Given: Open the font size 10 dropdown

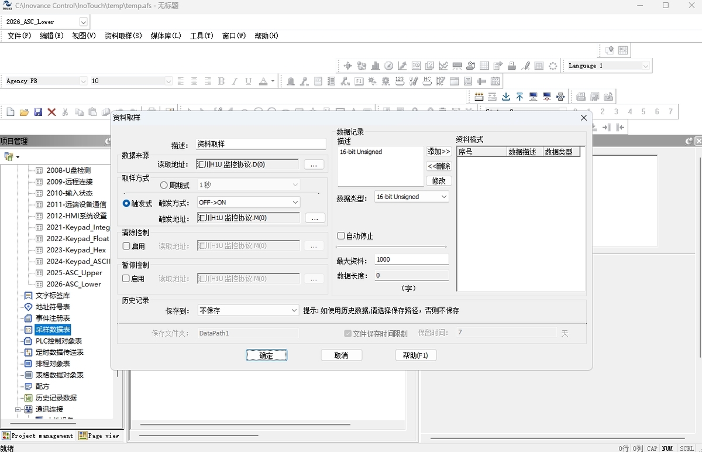Looking at the screenshot, I should [x=168, y=81].
